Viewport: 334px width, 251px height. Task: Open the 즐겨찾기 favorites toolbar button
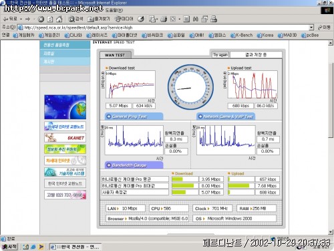pyautogui.click(x=99, y=19)
